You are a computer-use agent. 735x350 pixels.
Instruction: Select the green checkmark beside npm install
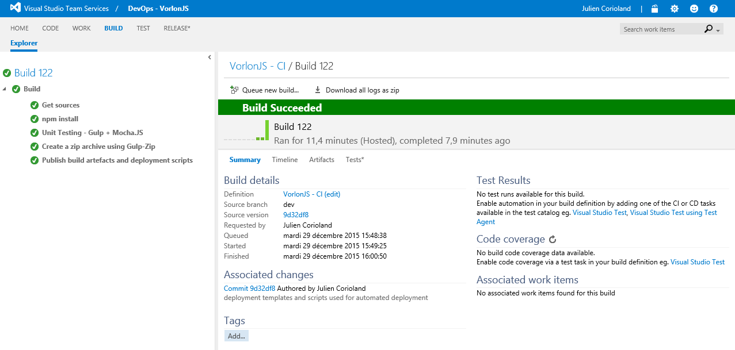click(35, 118)
